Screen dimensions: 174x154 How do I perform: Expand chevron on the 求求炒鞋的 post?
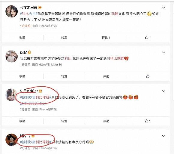pos(163,136)
